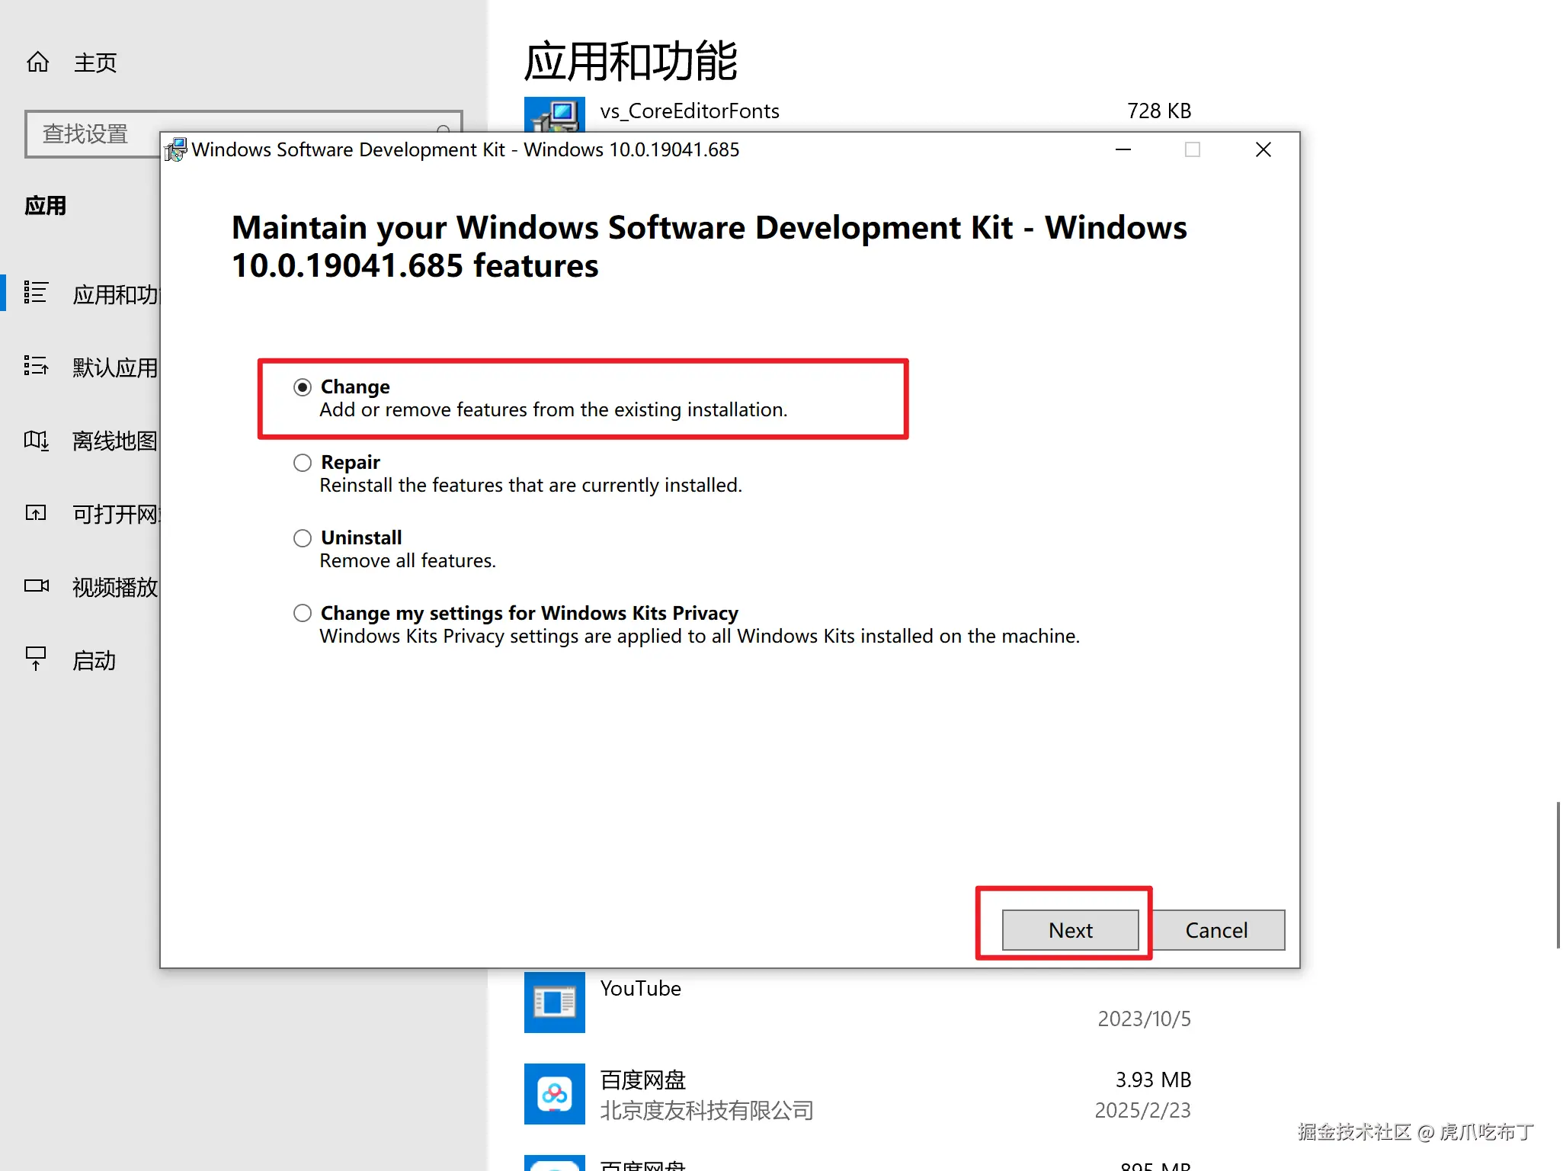1563x1171 pixels.
Task: Select the Change radio option
Action: [303, 387]
